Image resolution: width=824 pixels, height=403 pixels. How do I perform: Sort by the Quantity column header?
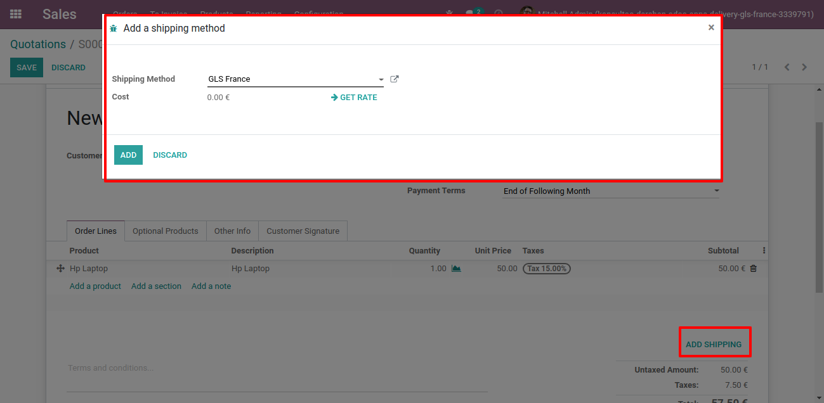(x=424, y=251)
